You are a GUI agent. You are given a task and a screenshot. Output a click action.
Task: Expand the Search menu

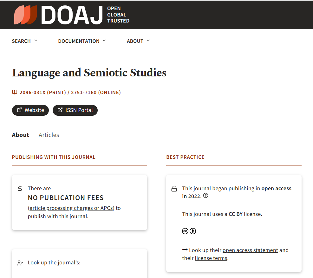click(25, 41)
